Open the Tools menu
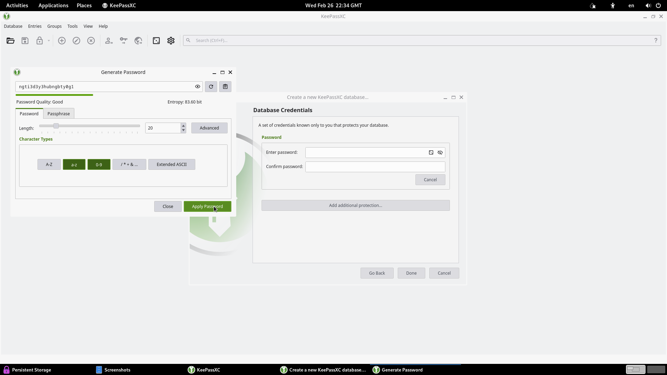The width and height of the screenshot is (667, 375). point(72,26)
